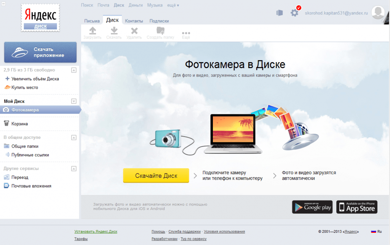390x245 pixels.
Task: Open Общие папки in the sidebar
Action: [x=25, y=146]
